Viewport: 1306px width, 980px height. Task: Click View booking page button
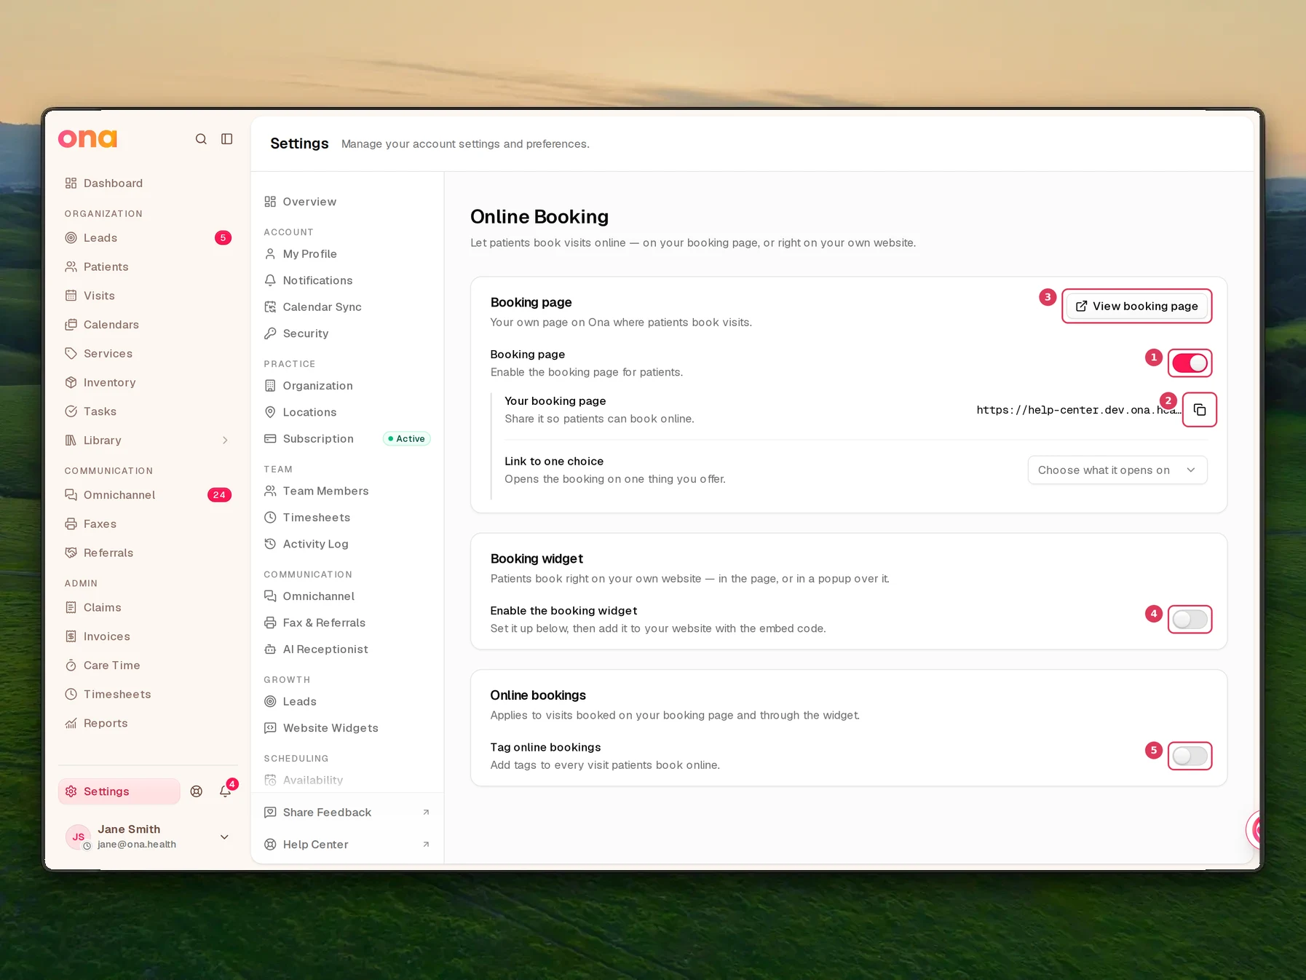coord(1136,307)
